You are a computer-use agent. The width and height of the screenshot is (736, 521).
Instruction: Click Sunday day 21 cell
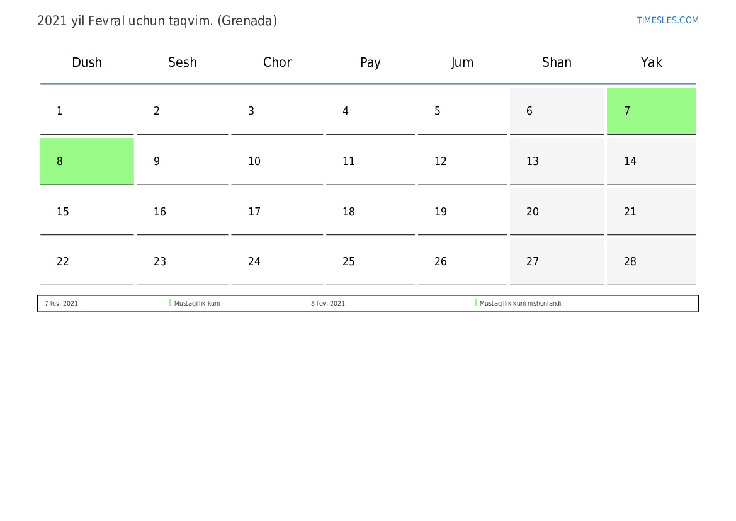(652, 212)
